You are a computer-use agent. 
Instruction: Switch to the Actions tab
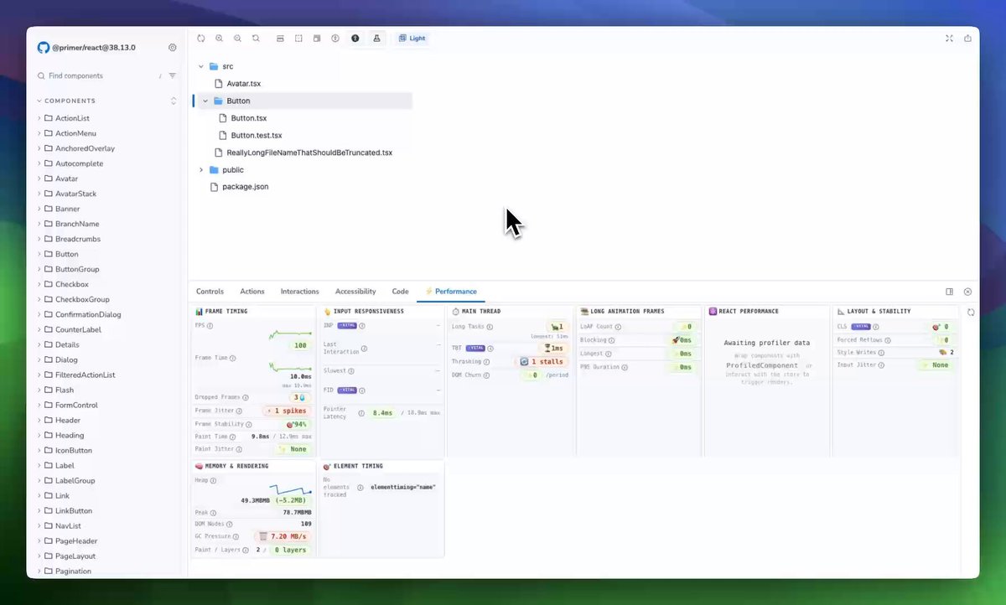(x=252, y=292)
